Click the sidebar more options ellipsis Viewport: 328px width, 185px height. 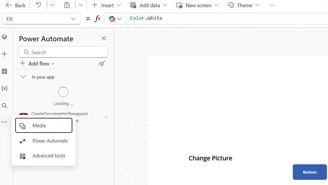(x=4, y=122)
